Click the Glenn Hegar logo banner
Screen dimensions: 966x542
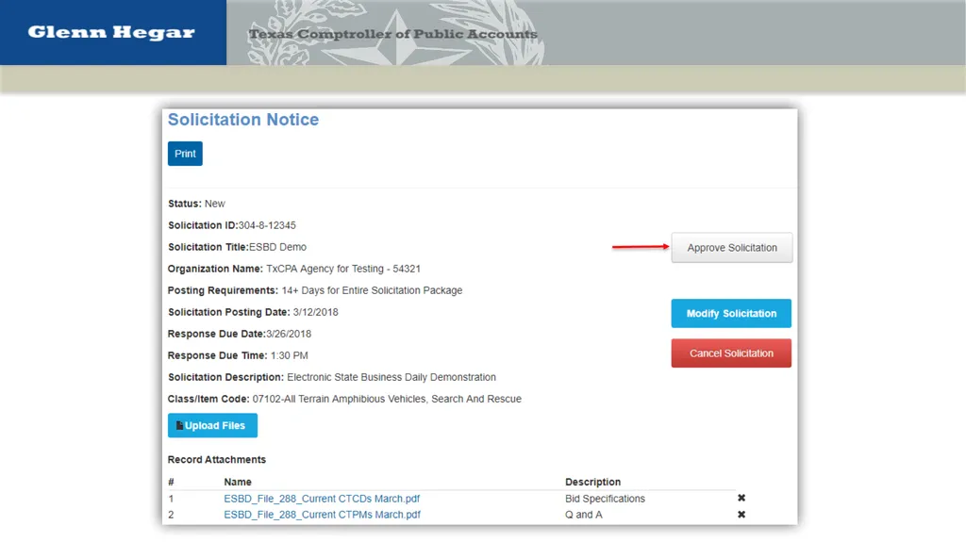pyautogui.click(x=113, y=32)
